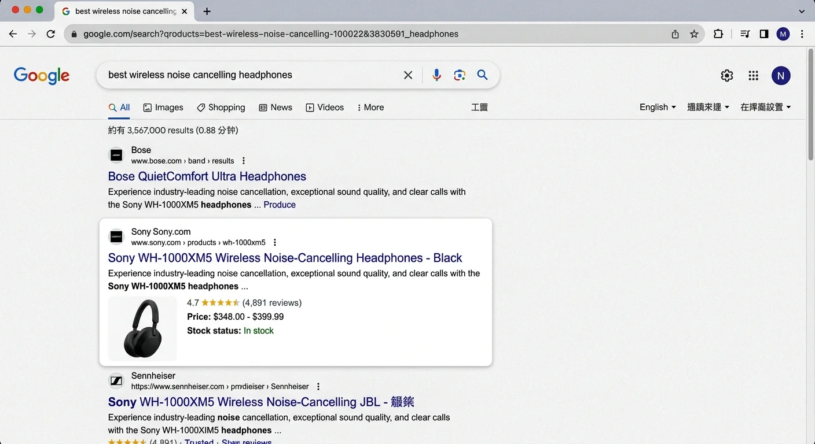Open options menu beside the Bose result

click(243, 160)
